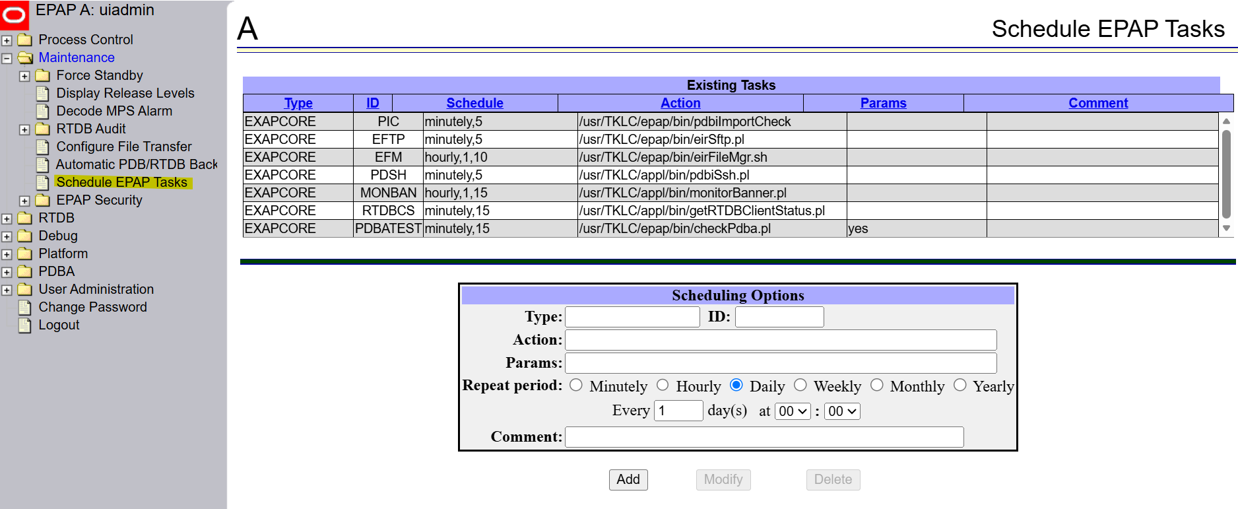1238x509 pixels.
Task: Click the Schedule EPAP Tasks document icon
Action: (x=43, y=182)
